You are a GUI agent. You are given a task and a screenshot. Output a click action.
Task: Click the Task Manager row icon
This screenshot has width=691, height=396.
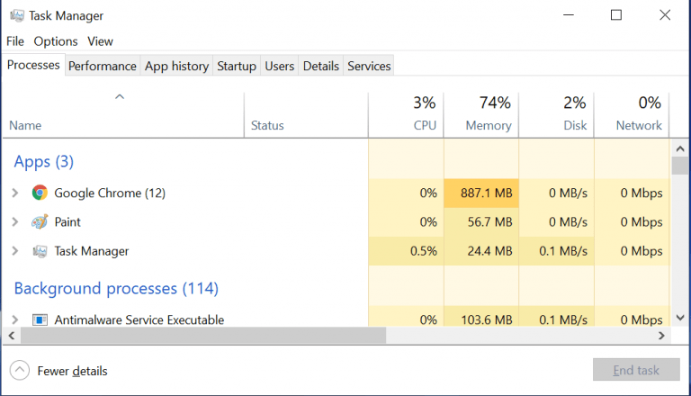pyautogui.click(x=40, y=251)
